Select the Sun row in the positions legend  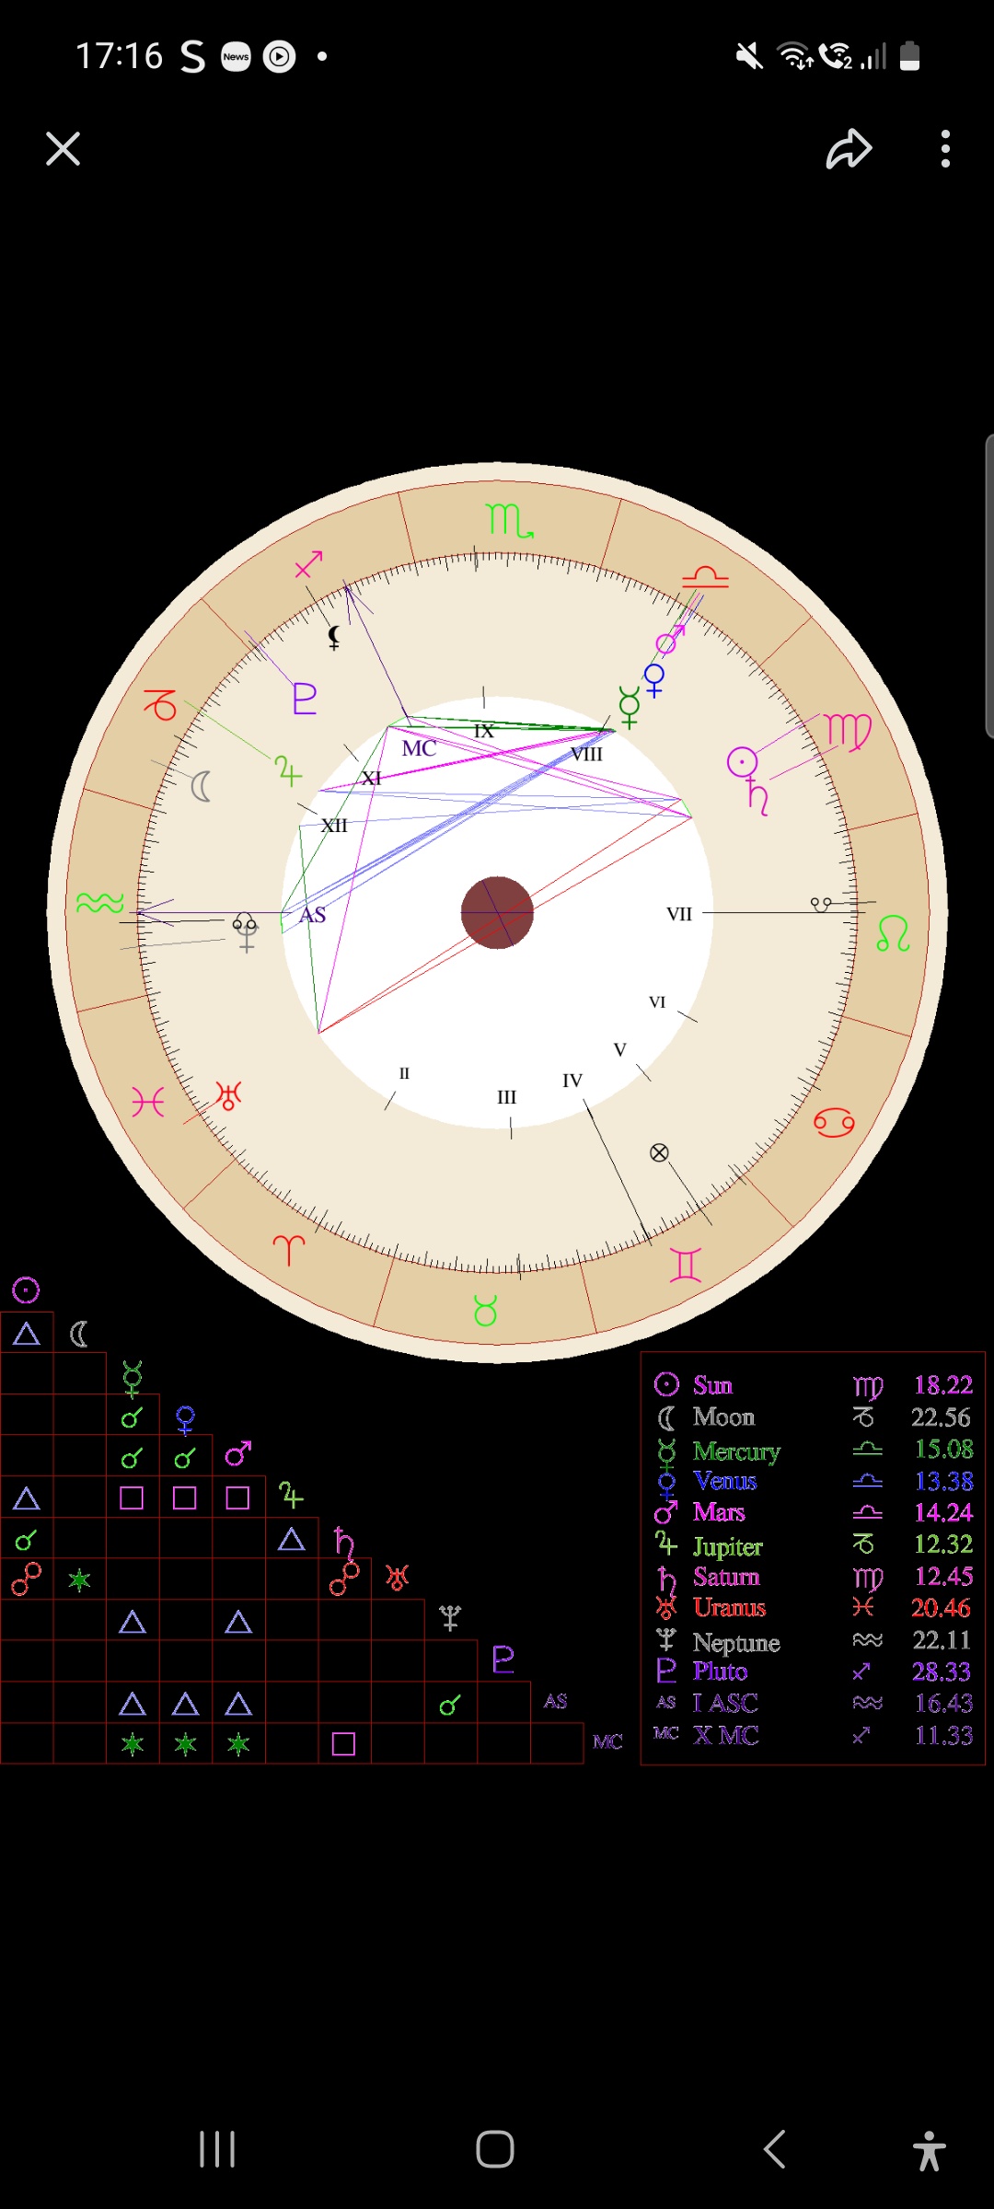coord(814,1385)
